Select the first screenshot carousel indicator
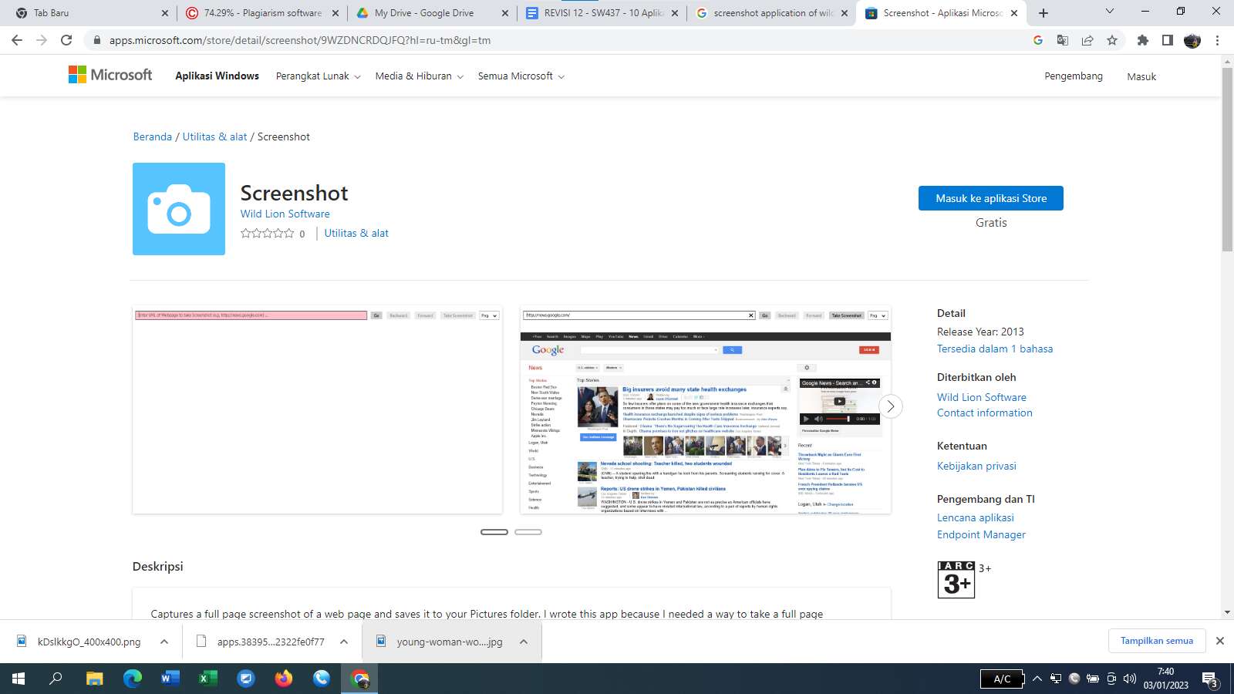Image resolution: width=1234 pixels, height=694 pixels. pos(494,532)
